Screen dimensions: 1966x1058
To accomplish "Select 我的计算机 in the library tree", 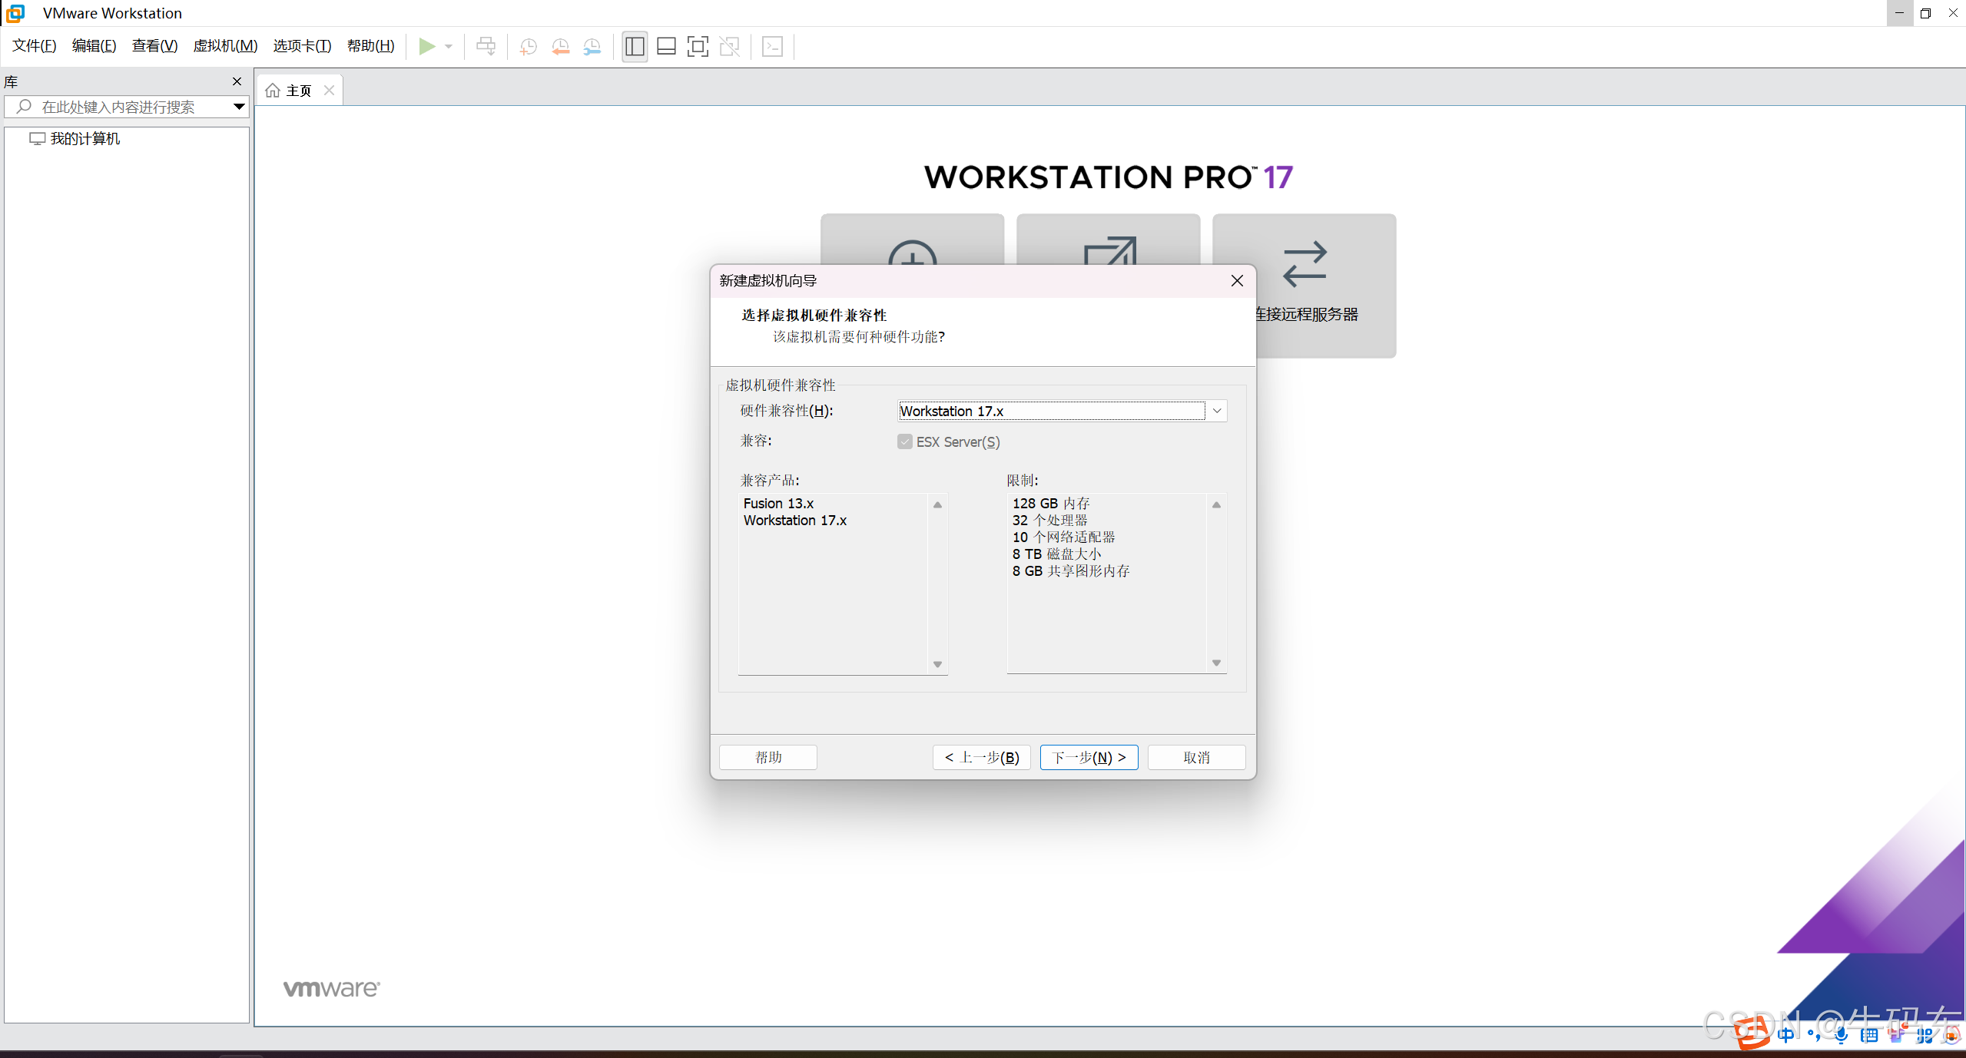I will click(85, 139).
